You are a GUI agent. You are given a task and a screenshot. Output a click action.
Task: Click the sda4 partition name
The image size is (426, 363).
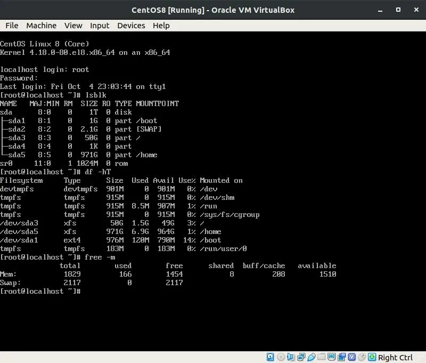pos(17,146)
